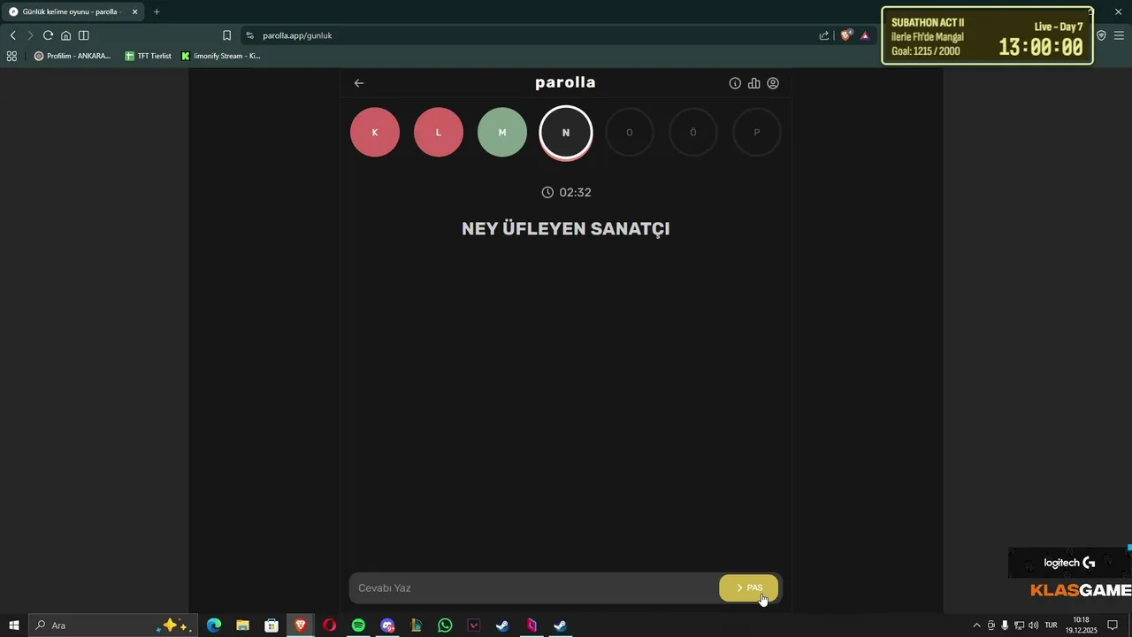Select the dim O letter circle
1132x637 pixels.
630,132
